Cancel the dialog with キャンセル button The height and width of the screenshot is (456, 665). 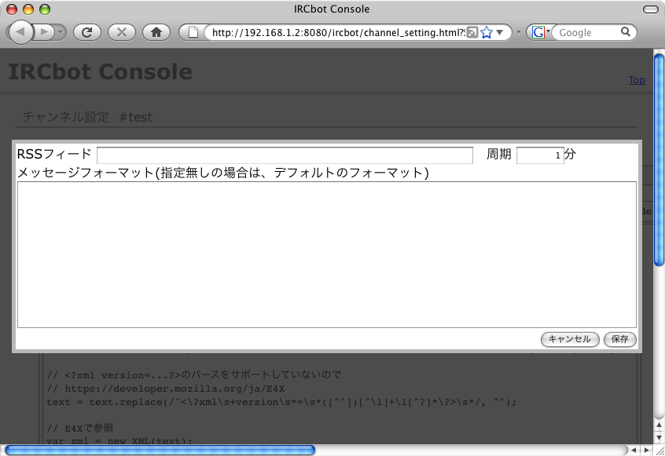coord(570,339)
